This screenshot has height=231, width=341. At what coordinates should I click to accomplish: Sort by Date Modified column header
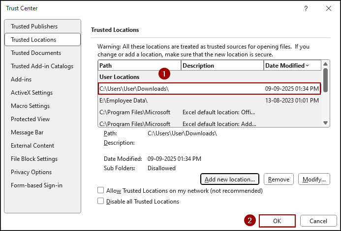coord(292,65)
